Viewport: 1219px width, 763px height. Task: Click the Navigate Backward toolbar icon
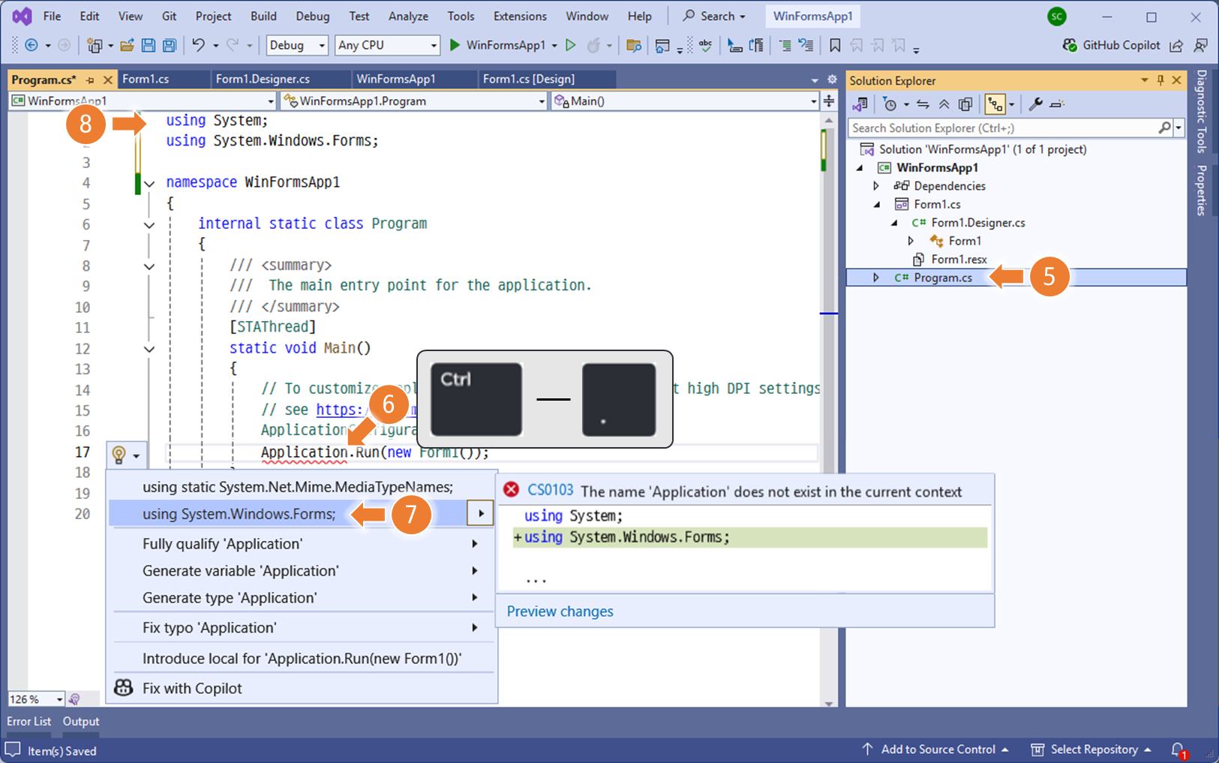pos(32,45)
